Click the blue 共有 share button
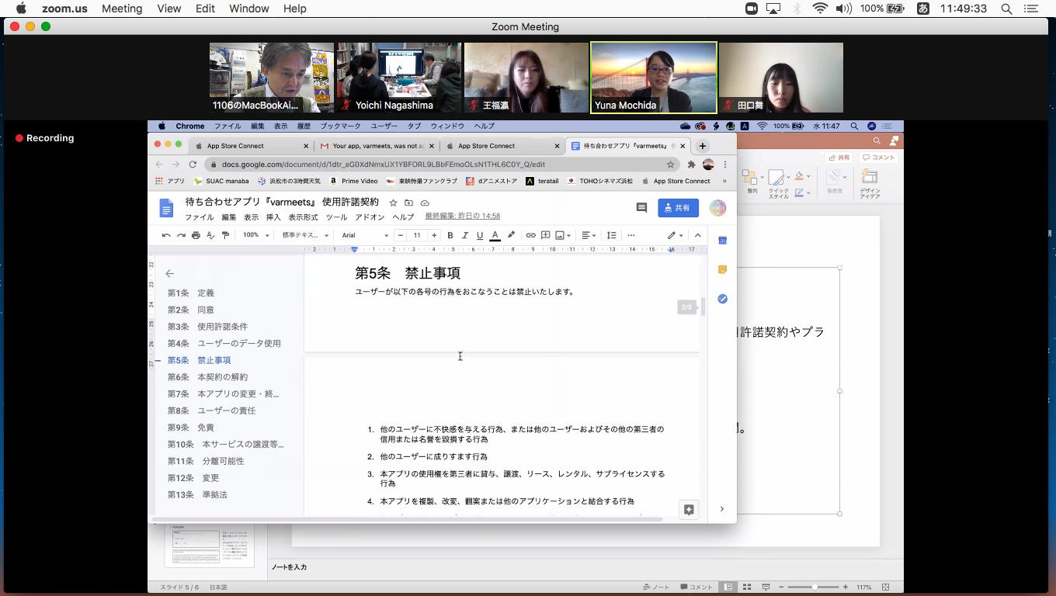This screenshot has width=1056, height=596. coord(678,208)
